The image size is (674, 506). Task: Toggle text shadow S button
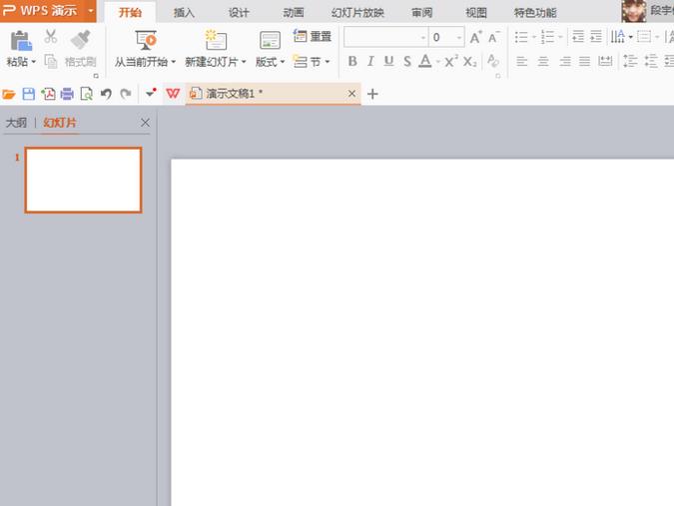click(407, 62)
